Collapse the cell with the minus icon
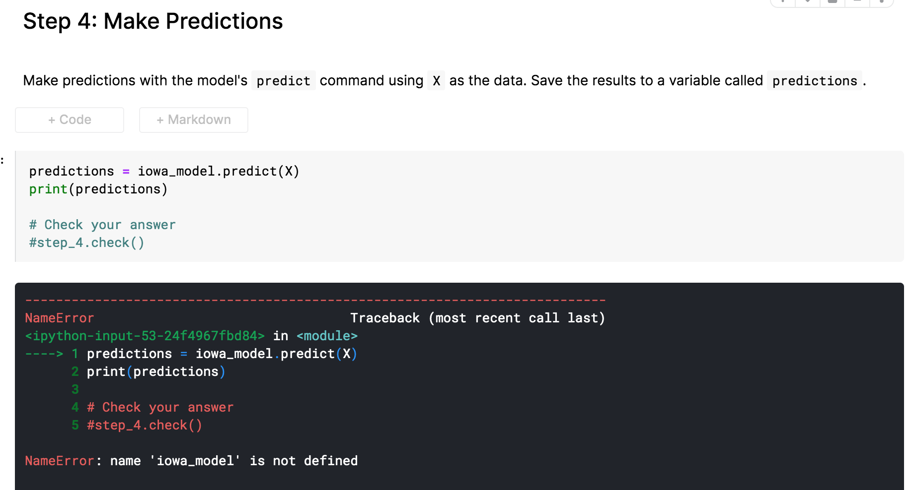This screenshot has height=490, width=909. [x=857, y=2]
